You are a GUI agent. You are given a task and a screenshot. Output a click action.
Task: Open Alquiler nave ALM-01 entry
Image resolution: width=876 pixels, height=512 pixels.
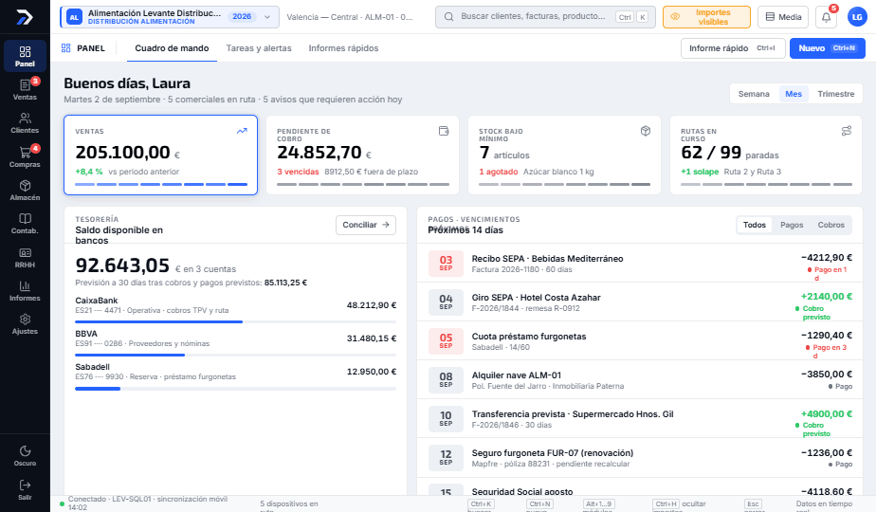[x=640, y=379]
